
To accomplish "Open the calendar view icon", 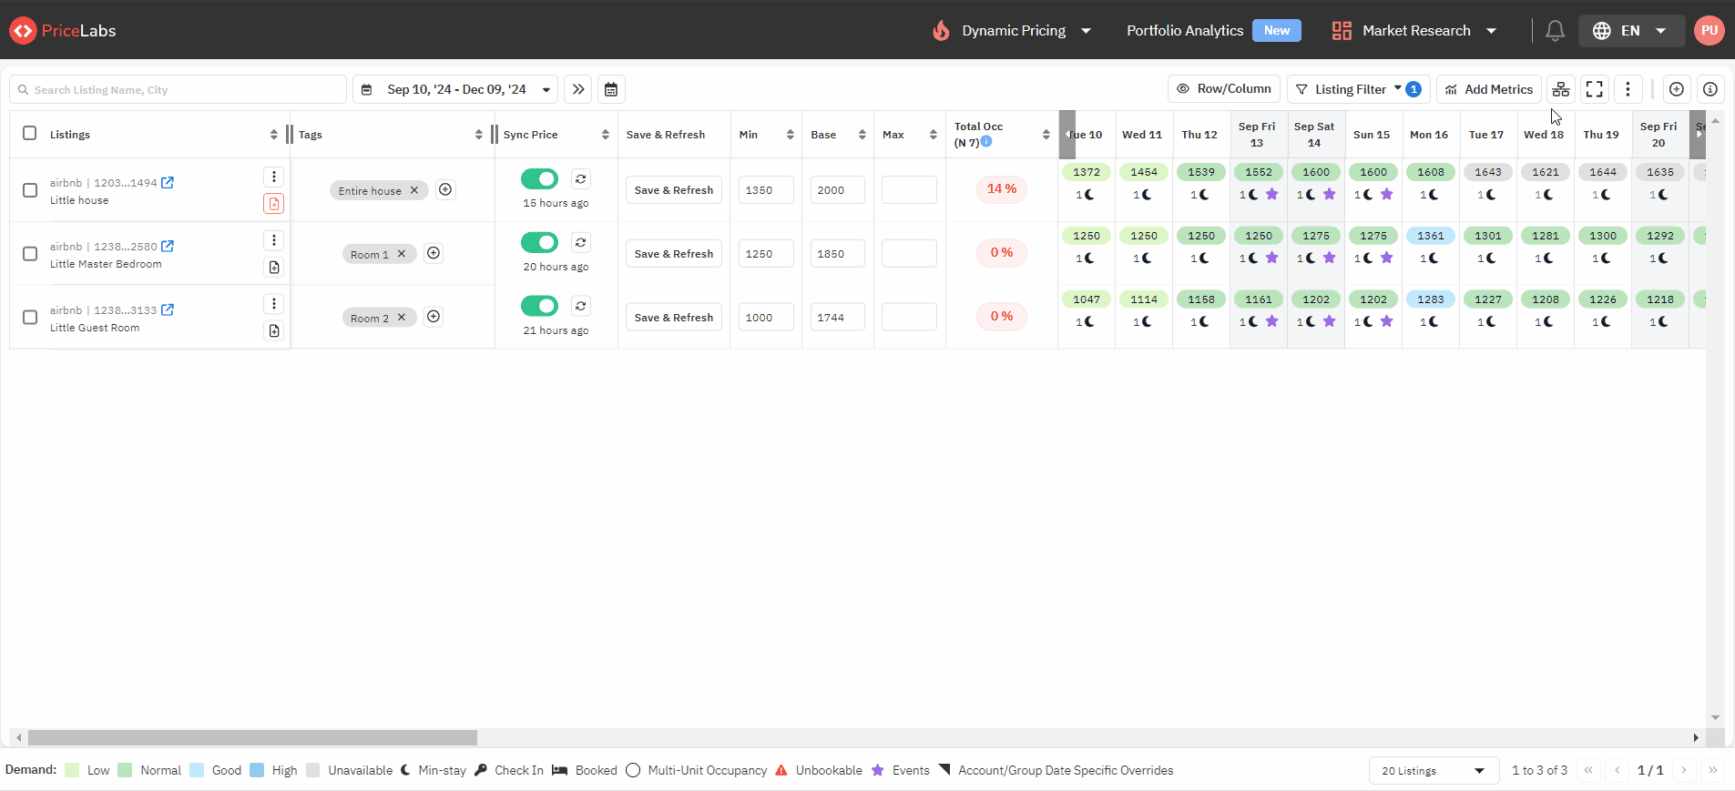I will coord(611,89).
